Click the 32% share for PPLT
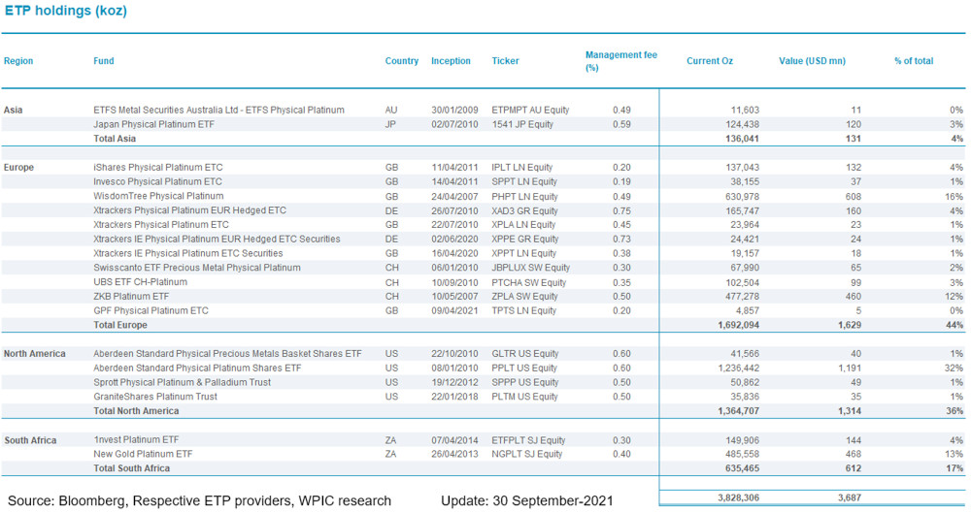The image size is (971, 513). 954,369
